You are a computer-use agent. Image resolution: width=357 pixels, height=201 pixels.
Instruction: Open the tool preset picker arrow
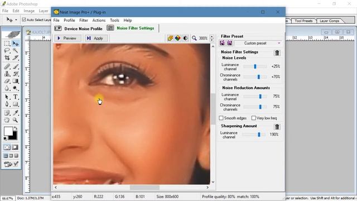pyautogui.click(x=16, y=20)
